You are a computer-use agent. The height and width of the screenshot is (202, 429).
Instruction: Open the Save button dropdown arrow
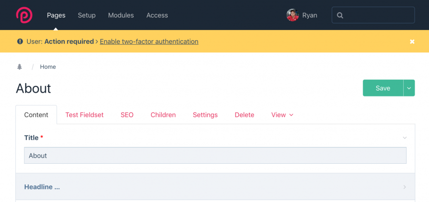(409, 88)
